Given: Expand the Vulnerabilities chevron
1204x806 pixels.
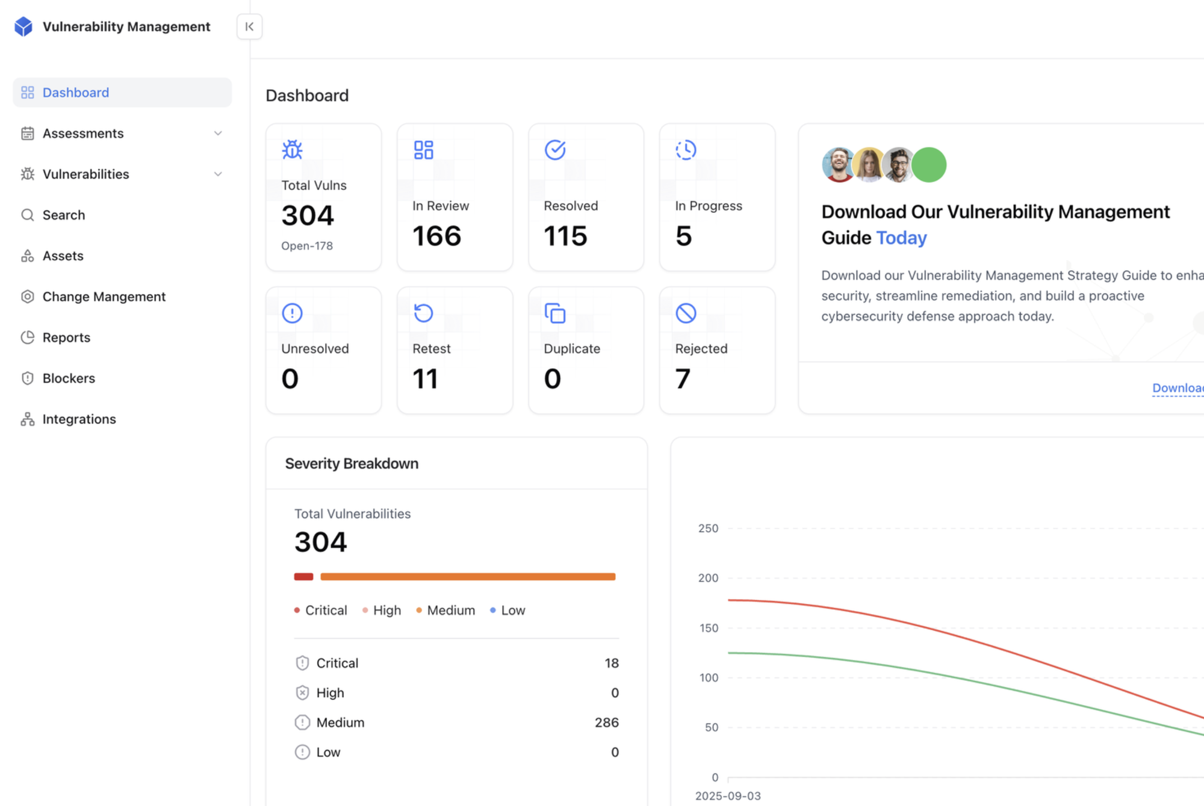Looking at the screenshot, I should coord(218,174).
